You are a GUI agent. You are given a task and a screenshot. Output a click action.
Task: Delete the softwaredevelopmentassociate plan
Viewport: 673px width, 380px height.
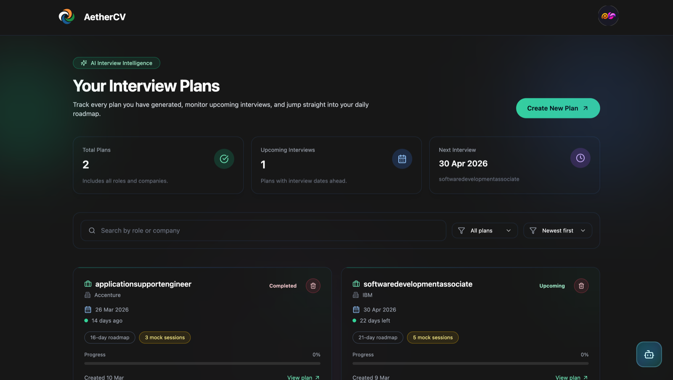point(581,286)
